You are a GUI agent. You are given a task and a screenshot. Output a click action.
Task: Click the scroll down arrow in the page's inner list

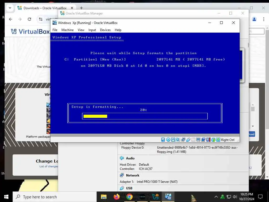pos(253,126)
